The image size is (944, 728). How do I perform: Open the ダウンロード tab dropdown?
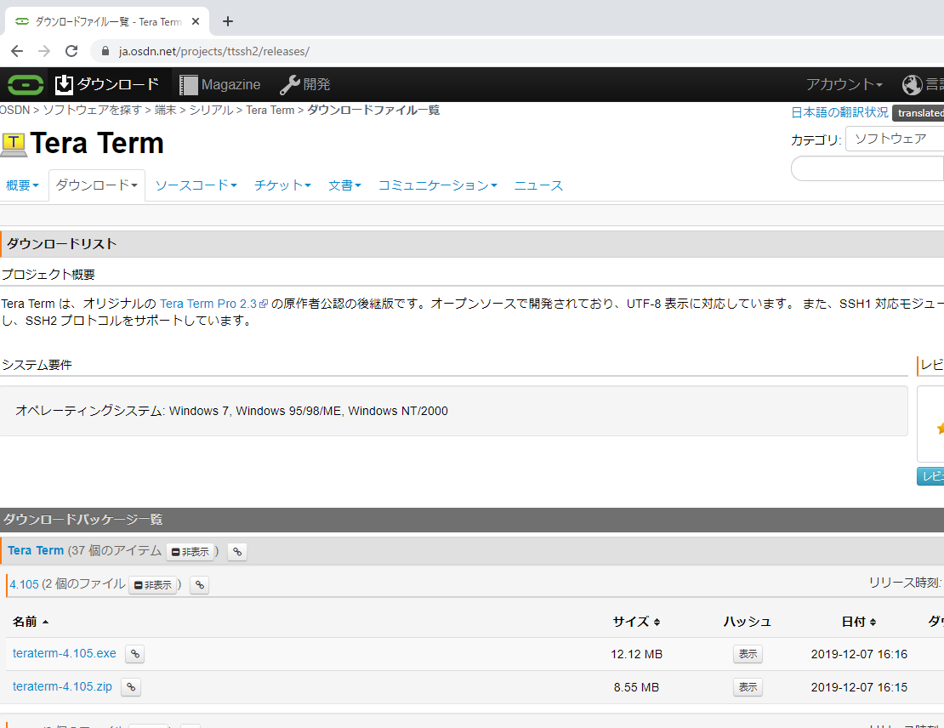point(96,185)
